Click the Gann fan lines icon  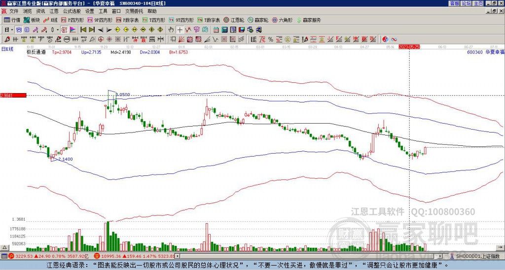181,39
